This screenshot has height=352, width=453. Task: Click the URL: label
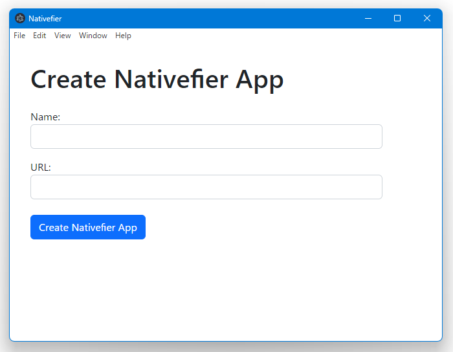pos(41,168)
